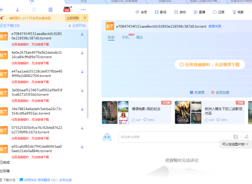Viewport: 252px width, 184px height.
Task: Click the image attachment icon beside comment box
Action: click(236, 137)
